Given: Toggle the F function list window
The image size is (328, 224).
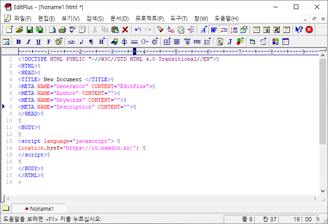Looking at the screenshot, I should 287,30.
